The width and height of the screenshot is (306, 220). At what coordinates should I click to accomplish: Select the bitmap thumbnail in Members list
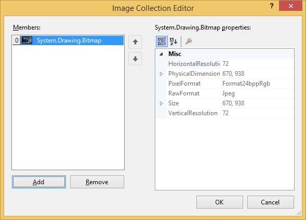[x=27, y=40]
